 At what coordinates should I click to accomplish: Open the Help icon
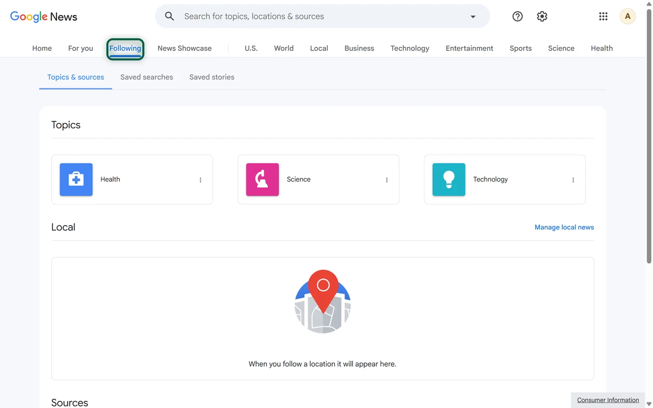[517, 16]
